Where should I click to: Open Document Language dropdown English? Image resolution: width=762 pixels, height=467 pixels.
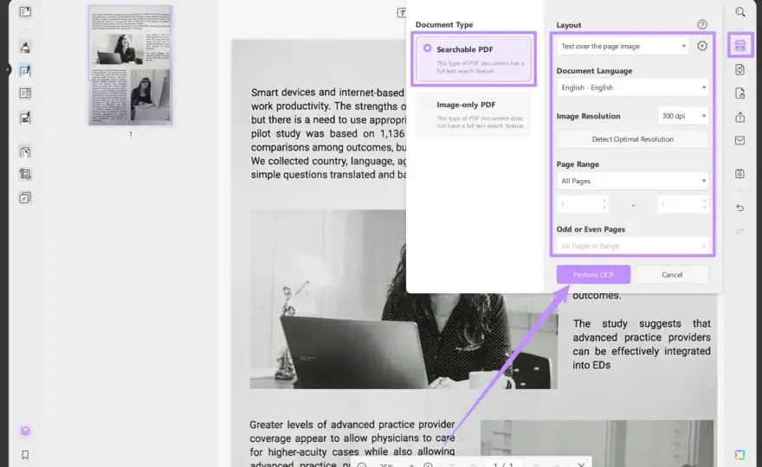tap(633, 87)
